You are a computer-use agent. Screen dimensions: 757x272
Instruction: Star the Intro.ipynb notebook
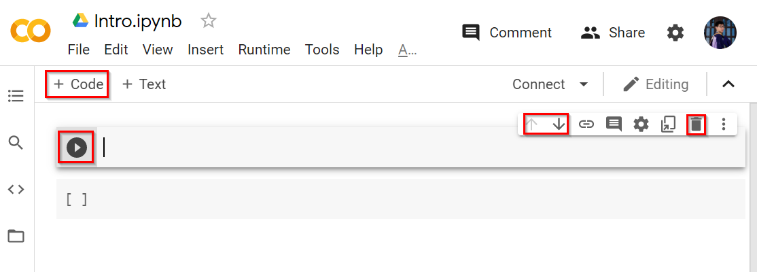208,21
